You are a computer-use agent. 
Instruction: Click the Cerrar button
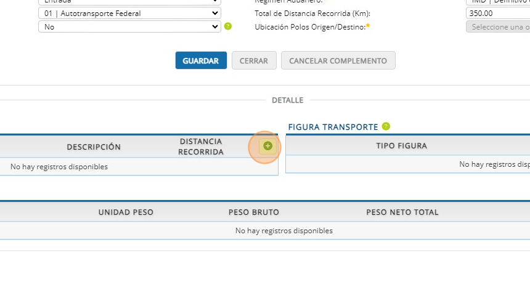254,60
